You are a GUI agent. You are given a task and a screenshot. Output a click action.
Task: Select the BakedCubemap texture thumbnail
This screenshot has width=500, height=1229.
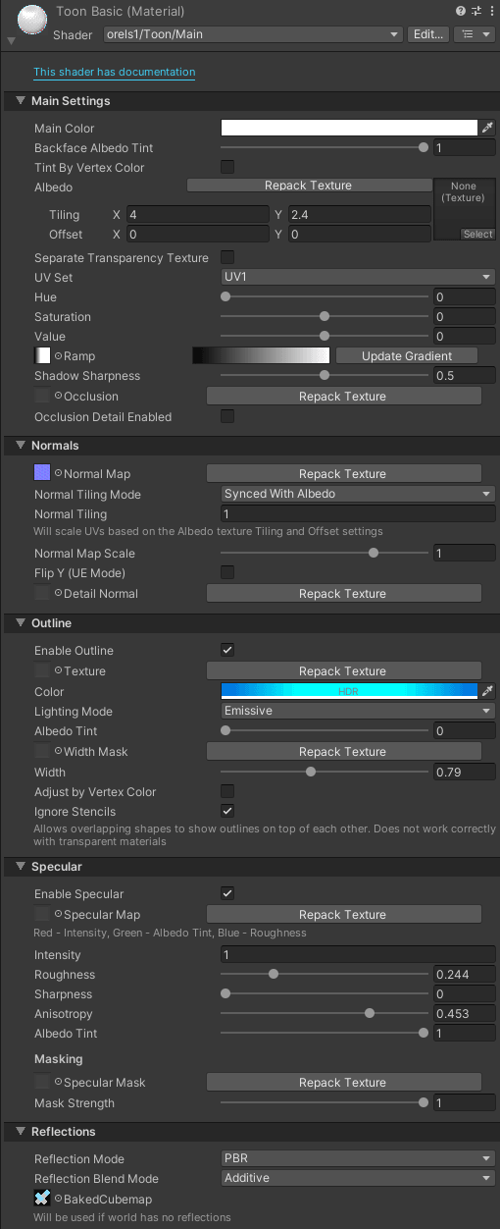(x=42, y=1199)
